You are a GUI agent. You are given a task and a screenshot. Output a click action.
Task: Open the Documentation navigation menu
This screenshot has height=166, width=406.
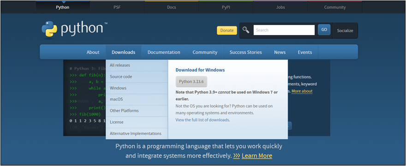pyautogui.click(x=164, y=52)
